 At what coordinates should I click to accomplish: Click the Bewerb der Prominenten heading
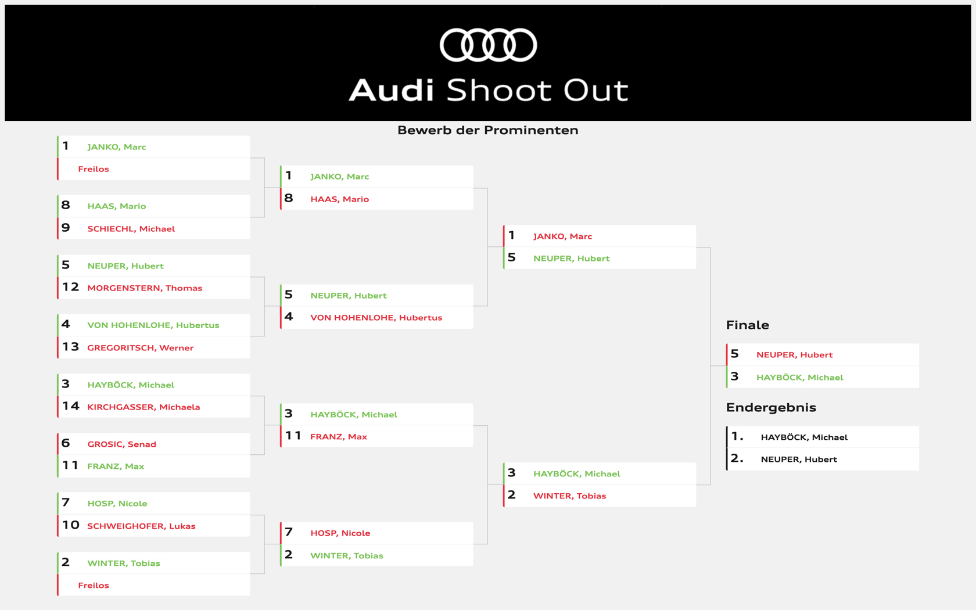(x=488, y=130)
